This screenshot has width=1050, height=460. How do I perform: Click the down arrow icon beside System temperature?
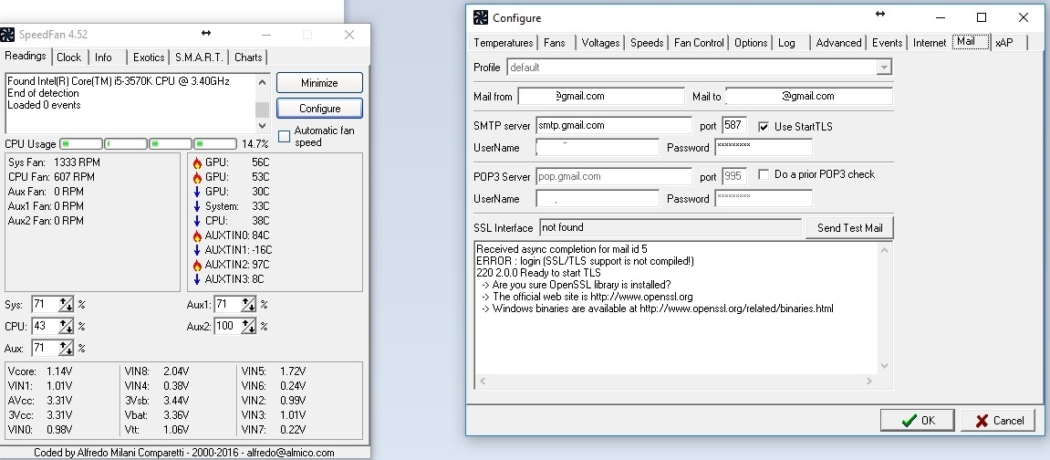pos(197,206)
